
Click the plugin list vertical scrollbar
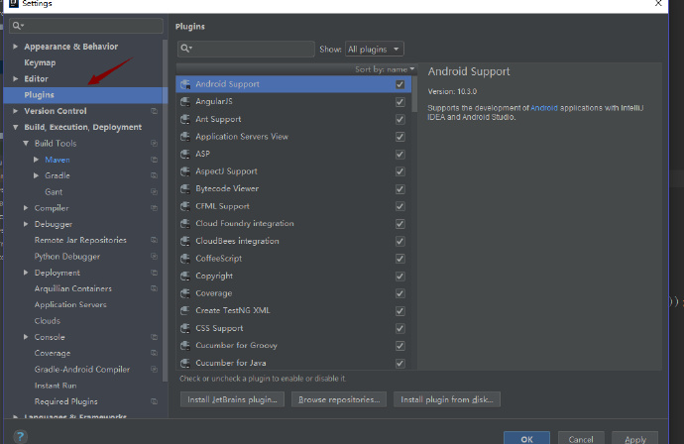click(x=414, y=94)
